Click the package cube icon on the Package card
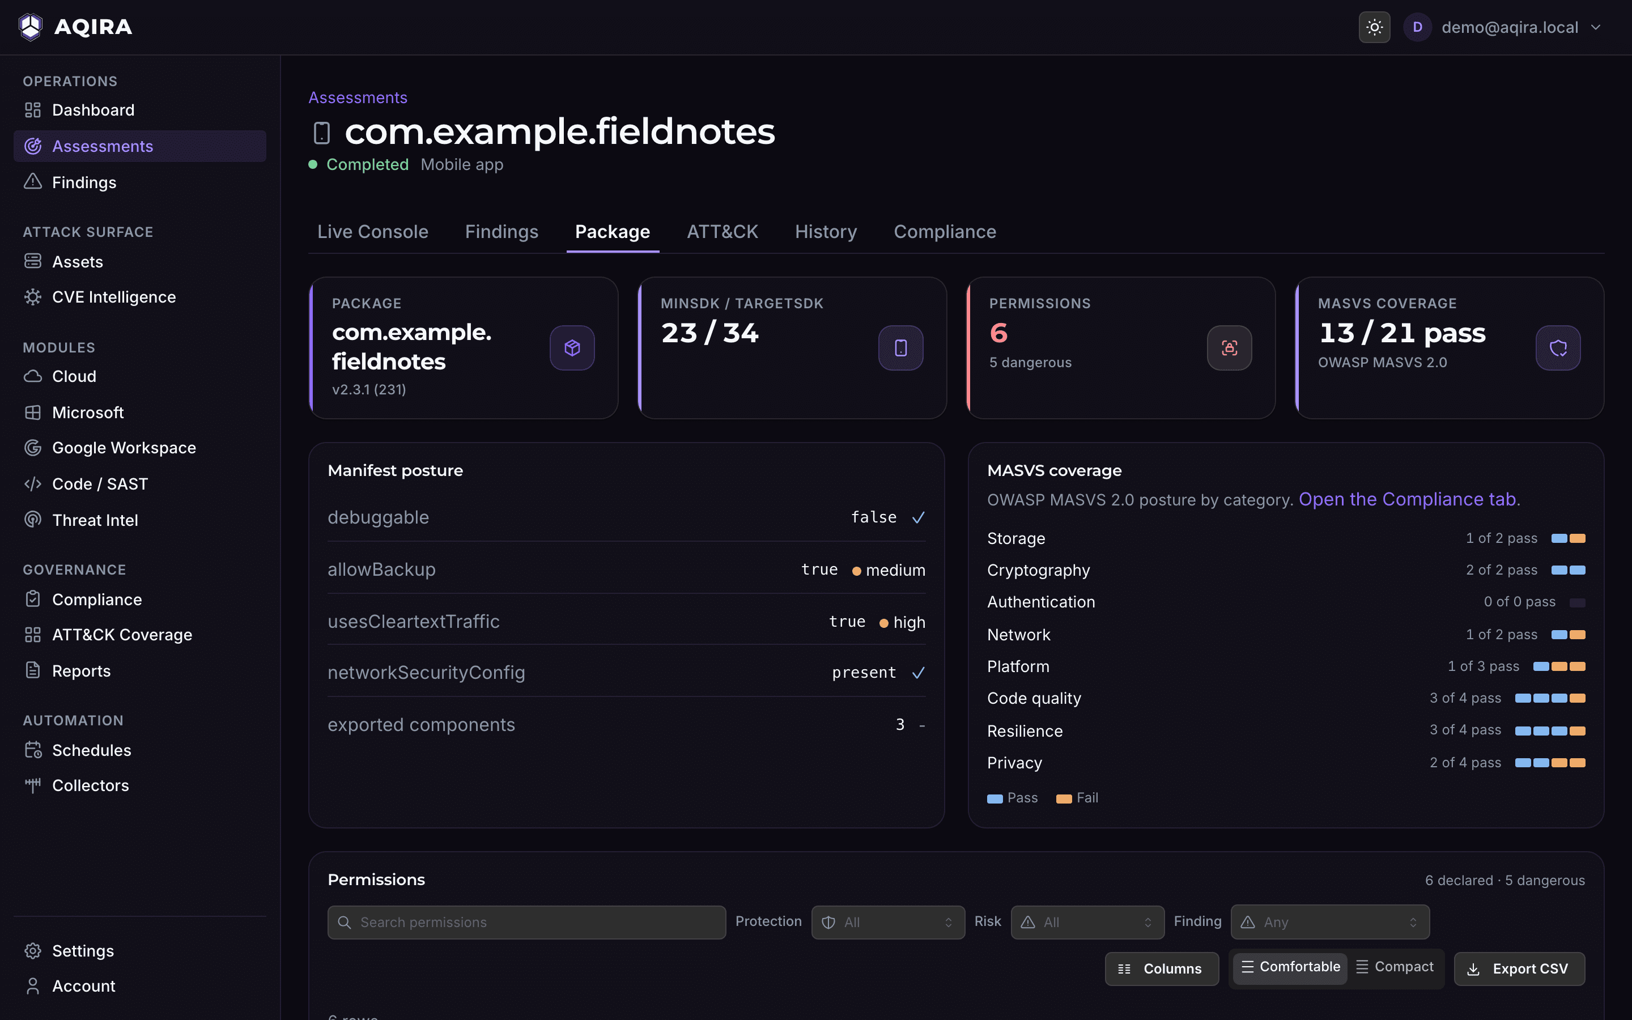This screenshot has height=1020, width=1632. click(x=572, y=348)
